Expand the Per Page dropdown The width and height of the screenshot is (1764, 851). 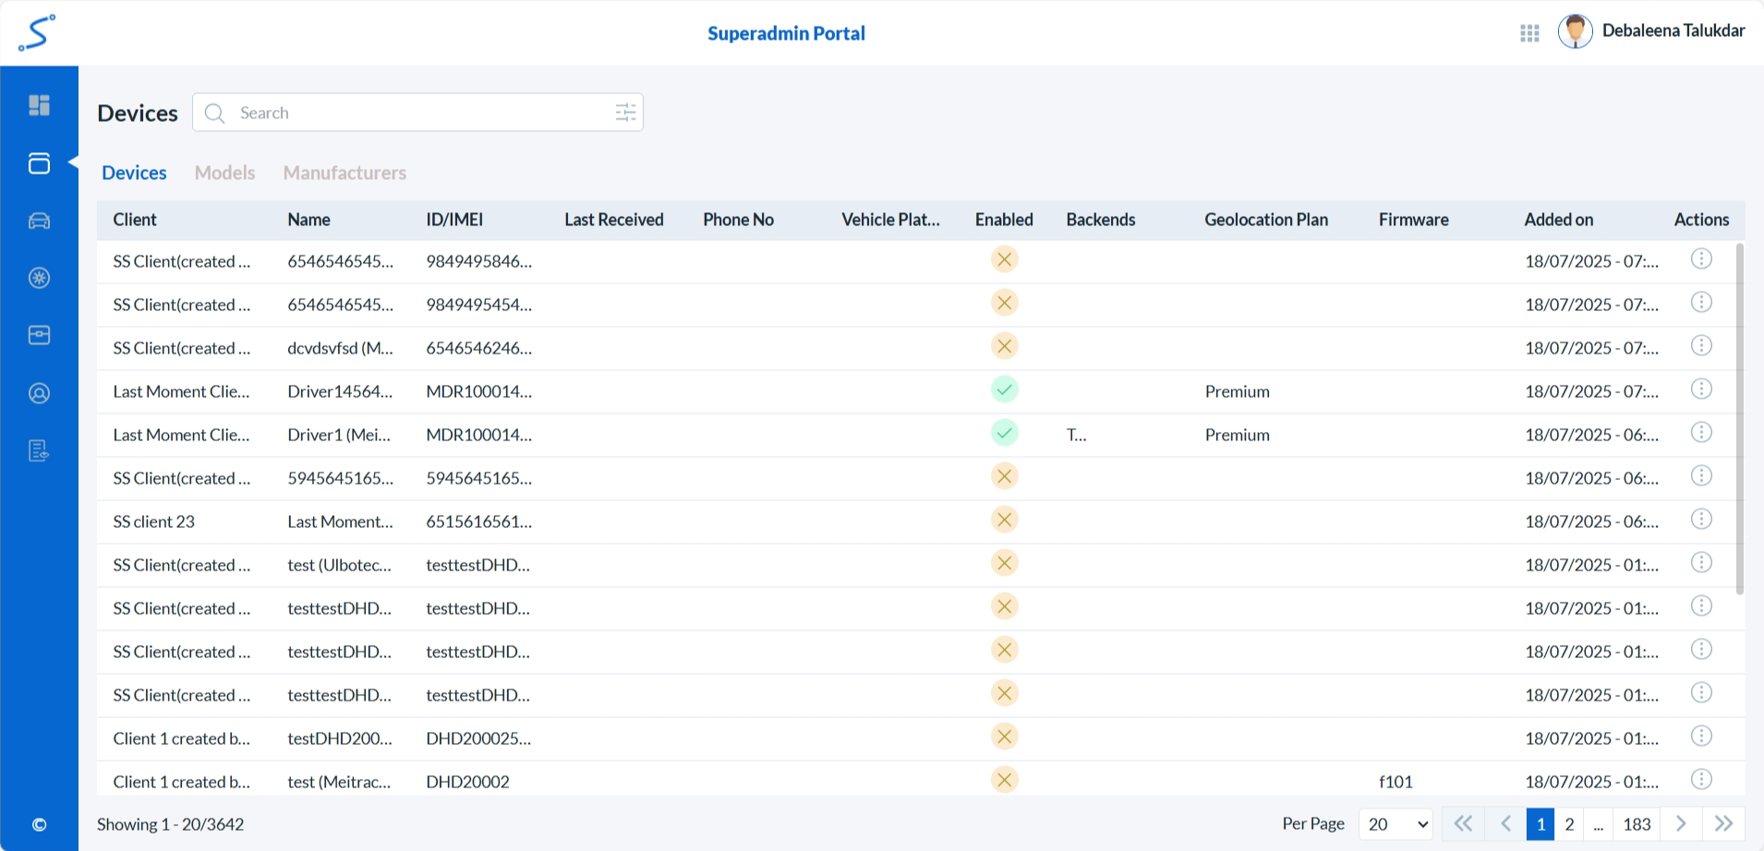(1396, 824)
